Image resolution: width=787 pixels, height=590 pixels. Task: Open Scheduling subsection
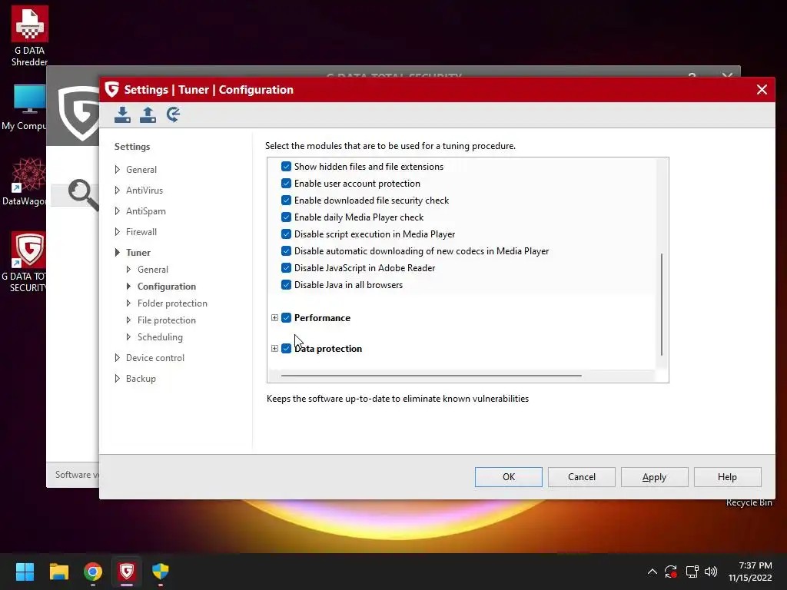click(x=160, y=337)
